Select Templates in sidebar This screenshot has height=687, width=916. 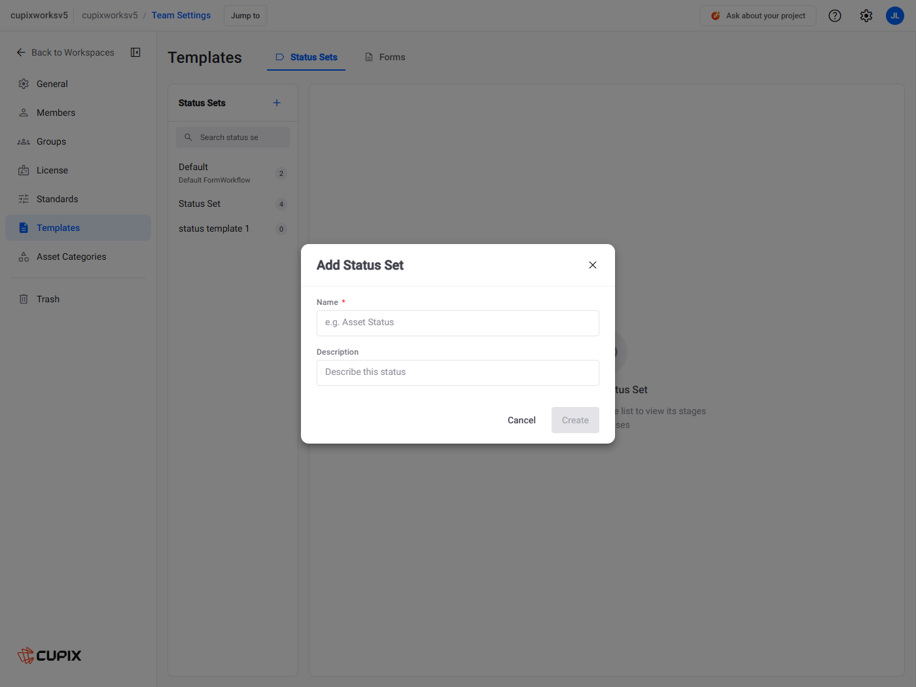(78, 228)
